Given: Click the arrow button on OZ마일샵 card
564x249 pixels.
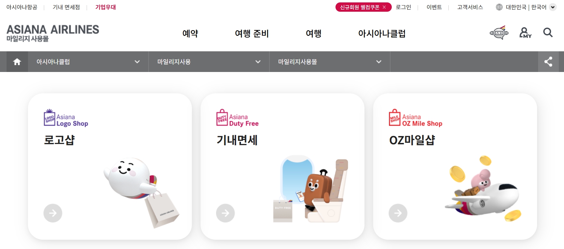Looking at the screenshot, I should pos(398,213).
